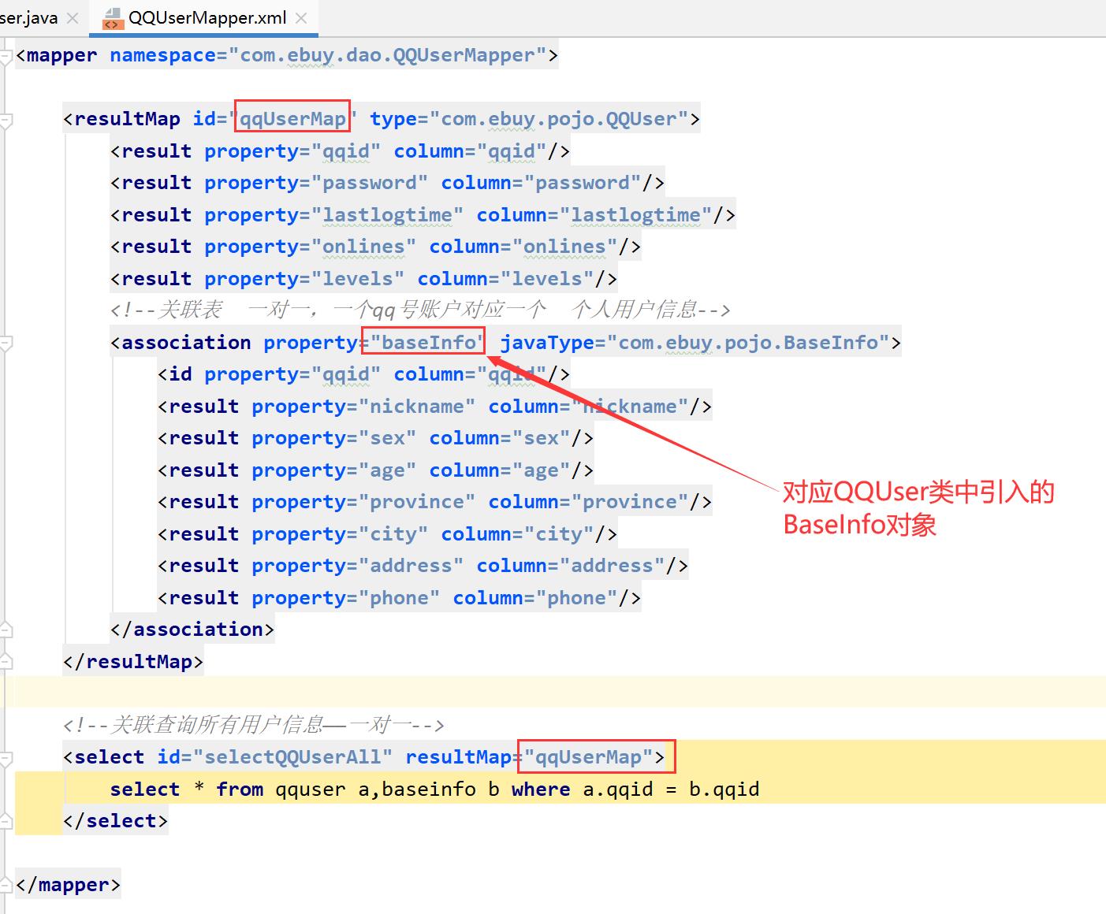Click the javaType value com.ebuy.pojo.BaseInfo
Image resolution: width=1106 pixels, height=914 pixels.
[748, 343]
